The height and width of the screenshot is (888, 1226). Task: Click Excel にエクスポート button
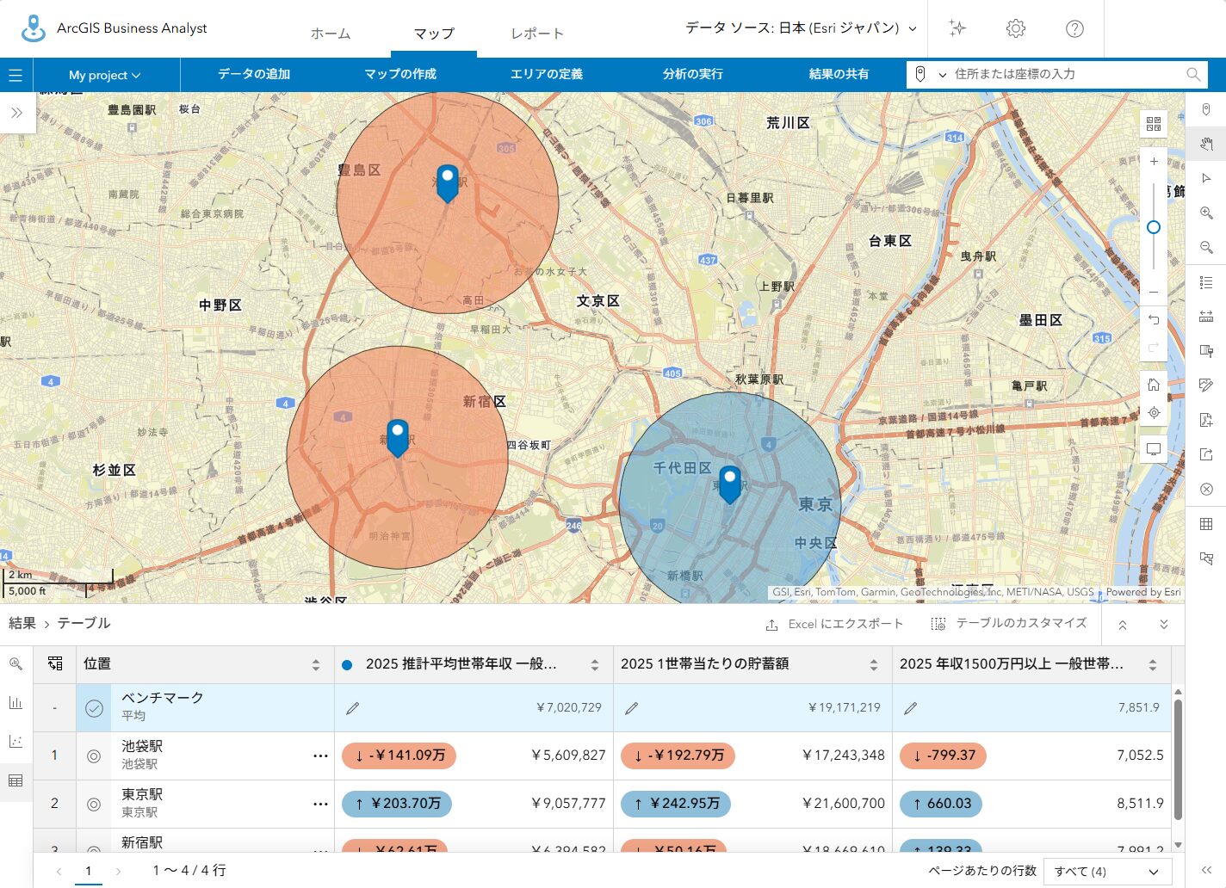(834, 624)
